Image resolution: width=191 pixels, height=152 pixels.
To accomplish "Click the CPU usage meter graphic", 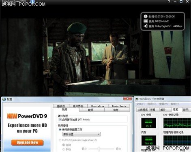I will tap(148, 123).
